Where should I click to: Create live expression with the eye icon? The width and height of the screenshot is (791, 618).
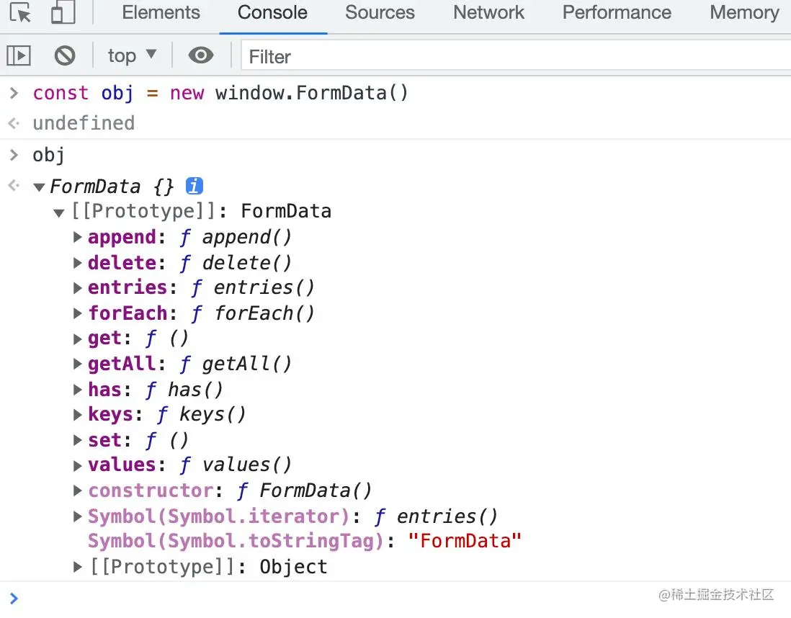(201, 55)
